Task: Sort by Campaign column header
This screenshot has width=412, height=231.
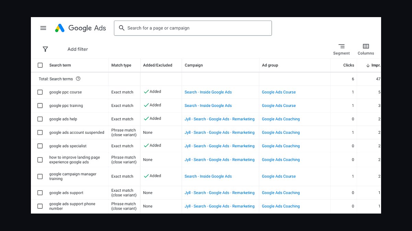Action: [x=194, y=65]
